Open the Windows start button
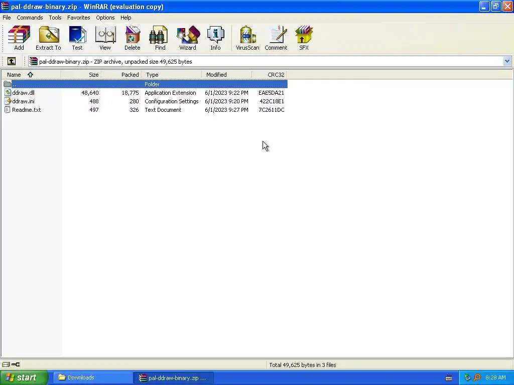 [x=24, y=378]
